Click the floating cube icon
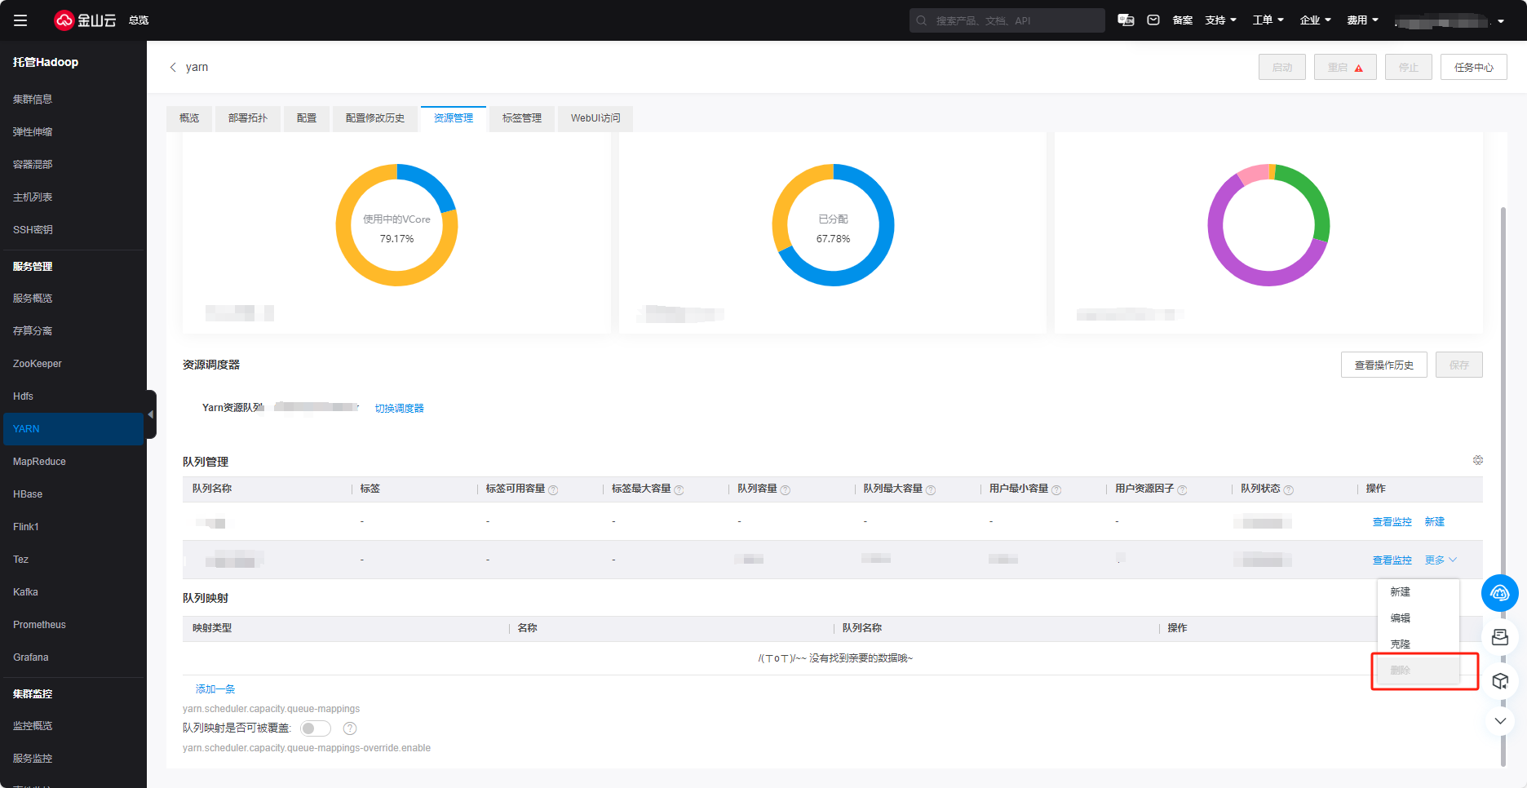Image resolution: width=1527 pixels, height=788 pixels. point(1499,681)
